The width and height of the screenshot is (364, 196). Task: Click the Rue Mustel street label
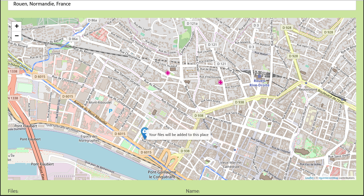point(85,63)
